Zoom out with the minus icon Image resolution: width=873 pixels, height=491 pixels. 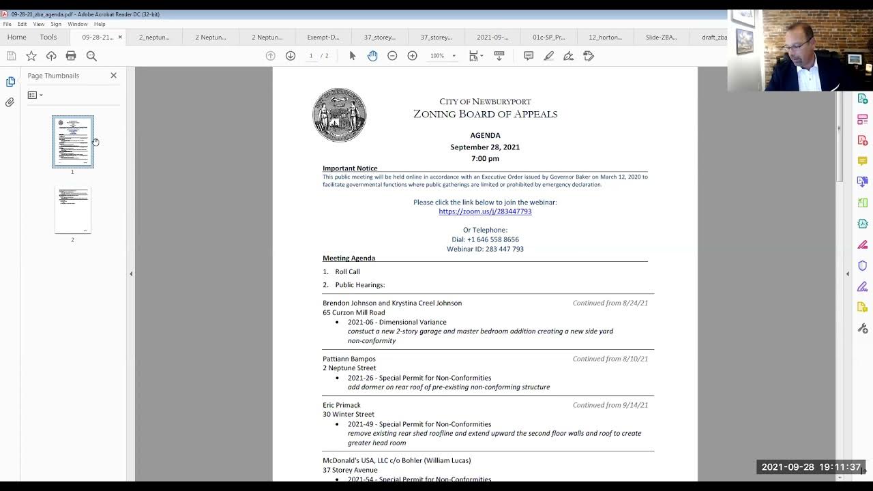point(392,56)
